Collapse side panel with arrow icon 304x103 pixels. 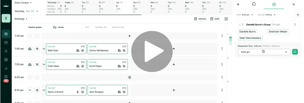click(238, 4)
